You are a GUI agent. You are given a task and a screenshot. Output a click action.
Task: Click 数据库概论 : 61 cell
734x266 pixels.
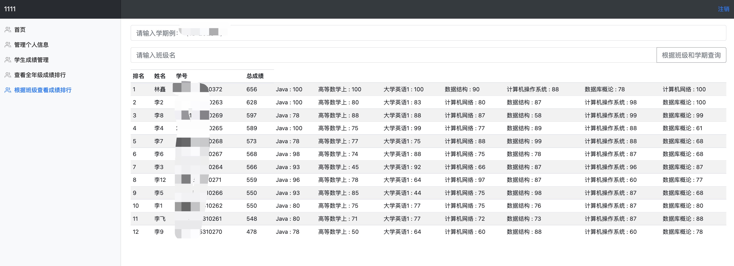click(682, 128)
